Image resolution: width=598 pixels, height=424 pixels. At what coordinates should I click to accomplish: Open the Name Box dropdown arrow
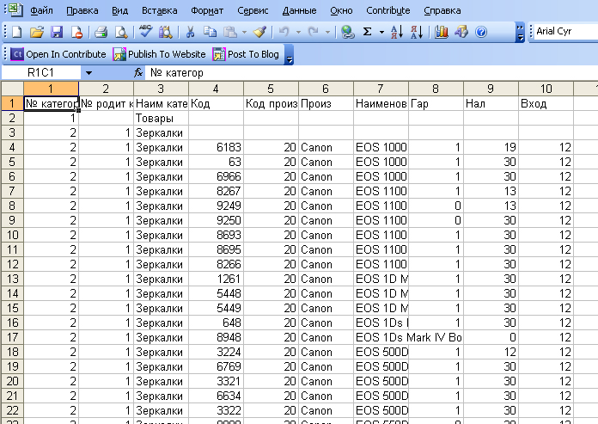point(88,73)
